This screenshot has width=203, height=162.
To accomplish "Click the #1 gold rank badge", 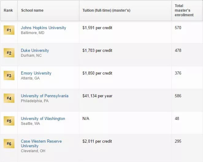I will [x=9, y=30].
